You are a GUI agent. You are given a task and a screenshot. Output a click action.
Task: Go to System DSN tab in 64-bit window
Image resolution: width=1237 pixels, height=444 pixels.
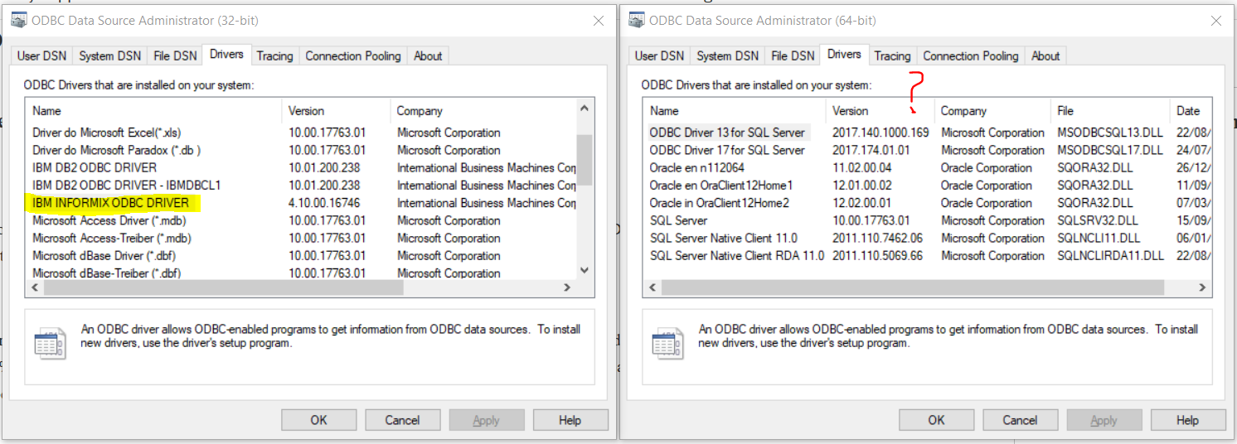click(x=727, y=56)
